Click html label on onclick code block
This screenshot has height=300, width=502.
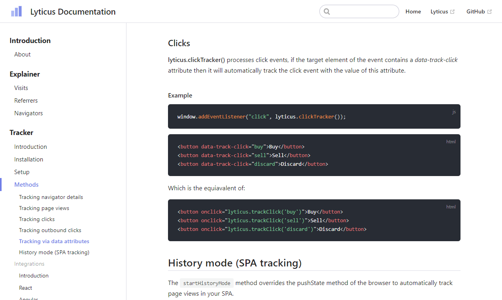(x=451, y=207)
